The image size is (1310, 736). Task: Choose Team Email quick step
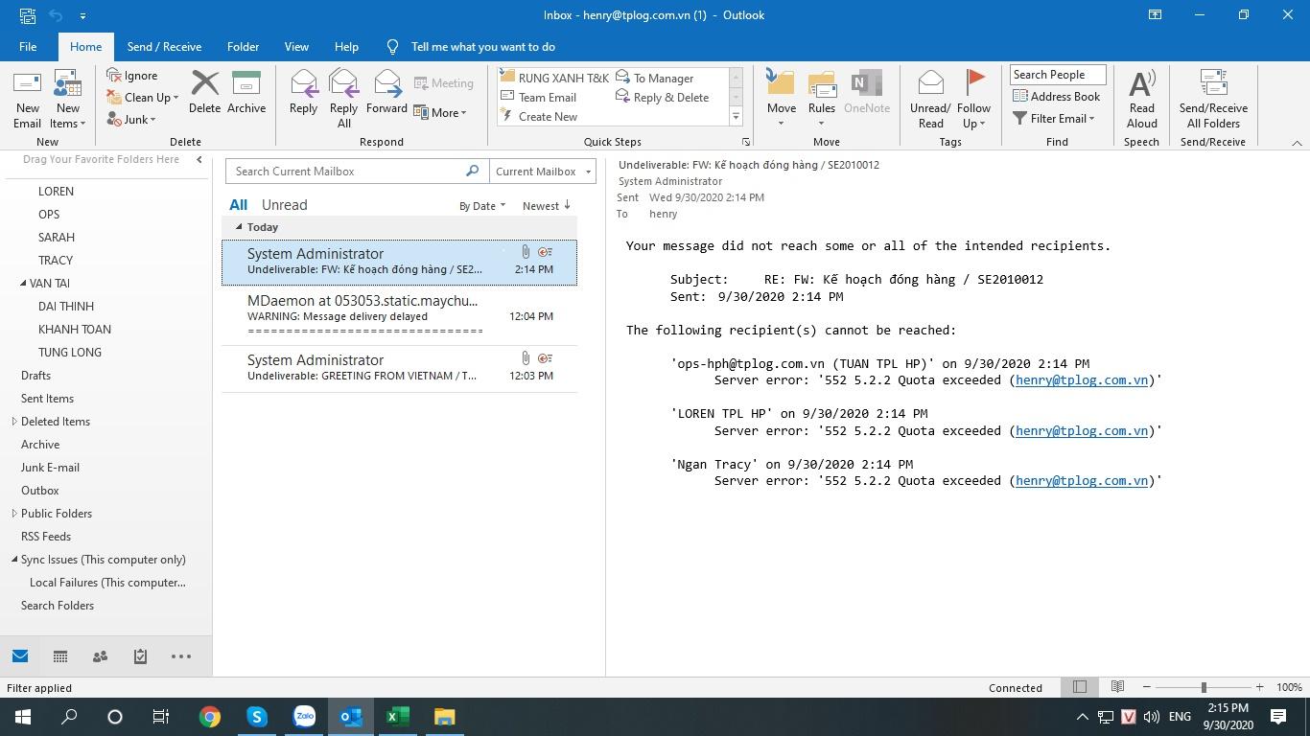[539, 97]
